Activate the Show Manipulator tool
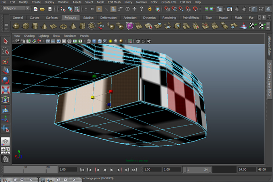This screenshot has width=273, height=182. (x=5, y=119)
